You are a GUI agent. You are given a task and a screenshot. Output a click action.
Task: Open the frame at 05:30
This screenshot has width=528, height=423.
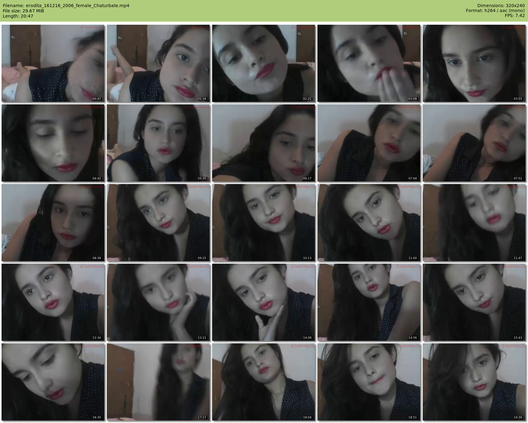pos(158,143)
